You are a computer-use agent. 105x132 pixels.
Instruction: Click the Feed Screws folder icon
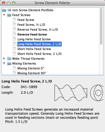pos(9,15)
